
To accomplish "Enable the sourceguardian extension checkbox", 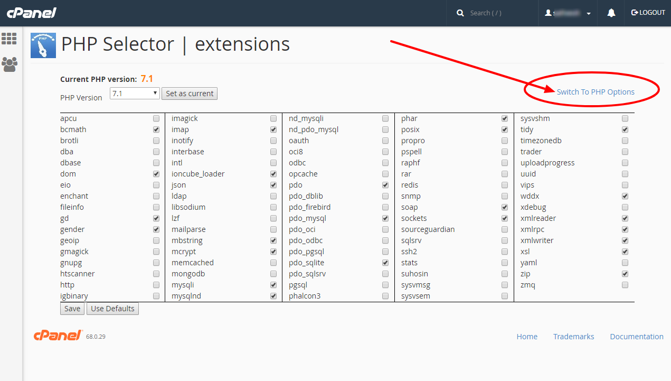I will pyautogui.click(x=505, y=229).
